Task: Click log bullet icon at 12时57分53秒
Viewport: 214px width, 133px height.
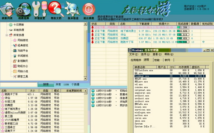Action: coord(93,105)
